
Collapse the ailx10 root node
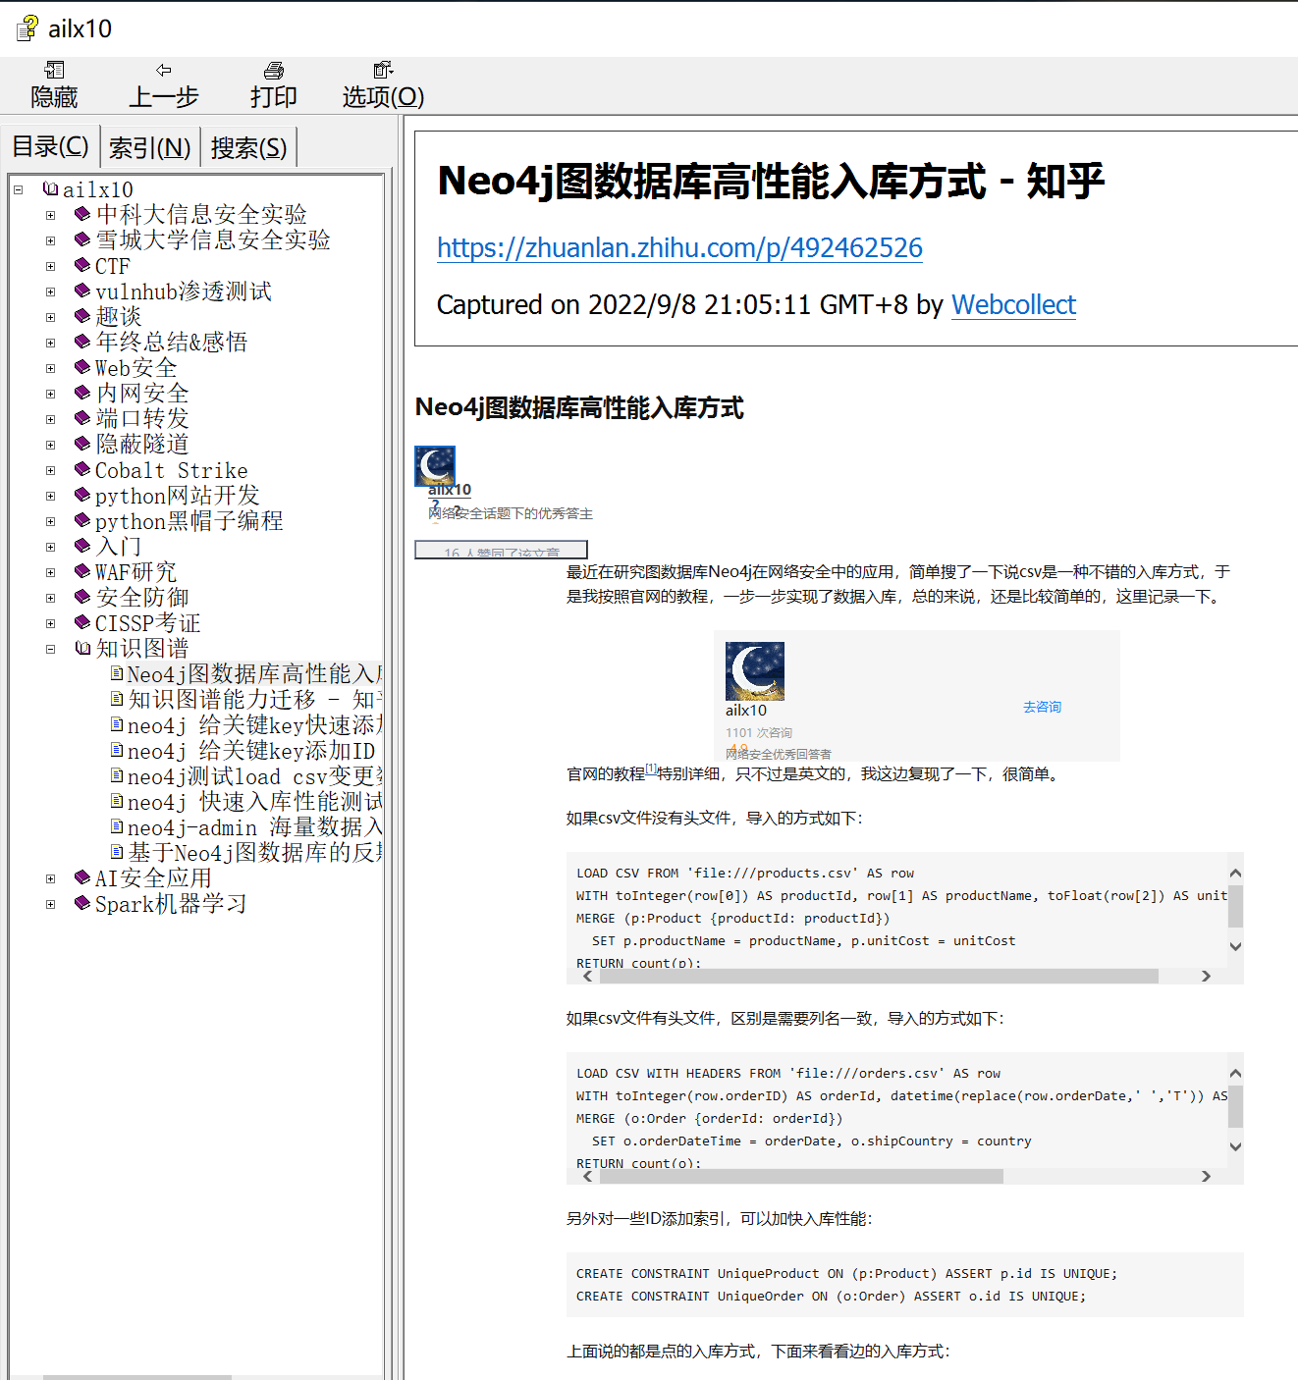click(18, 189)
